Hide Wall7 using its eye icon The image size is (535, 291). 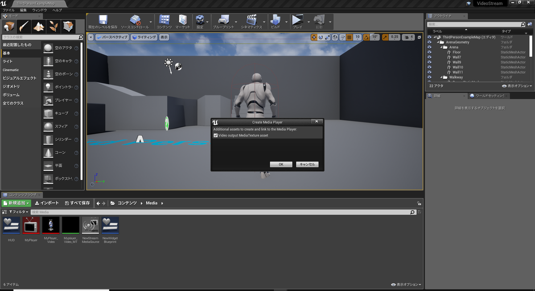click(429, 57)
